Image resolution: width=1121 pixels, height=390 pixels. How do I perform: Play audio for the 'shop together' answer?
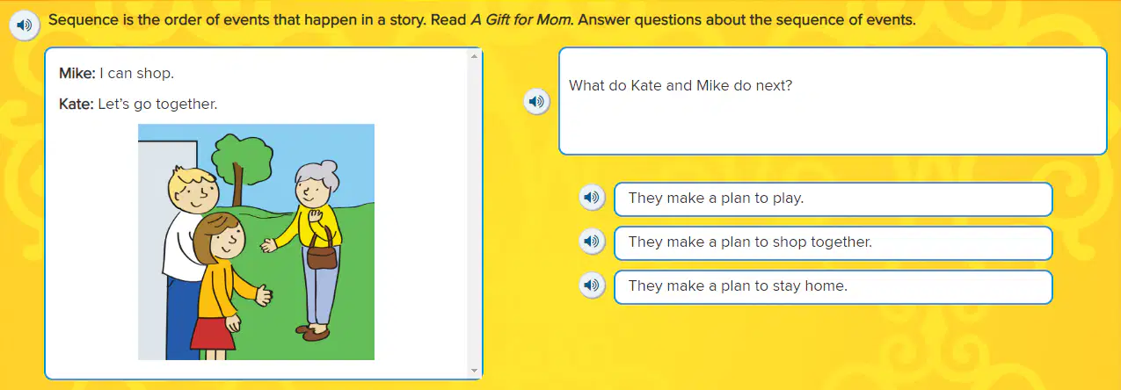tap(591, 241)
